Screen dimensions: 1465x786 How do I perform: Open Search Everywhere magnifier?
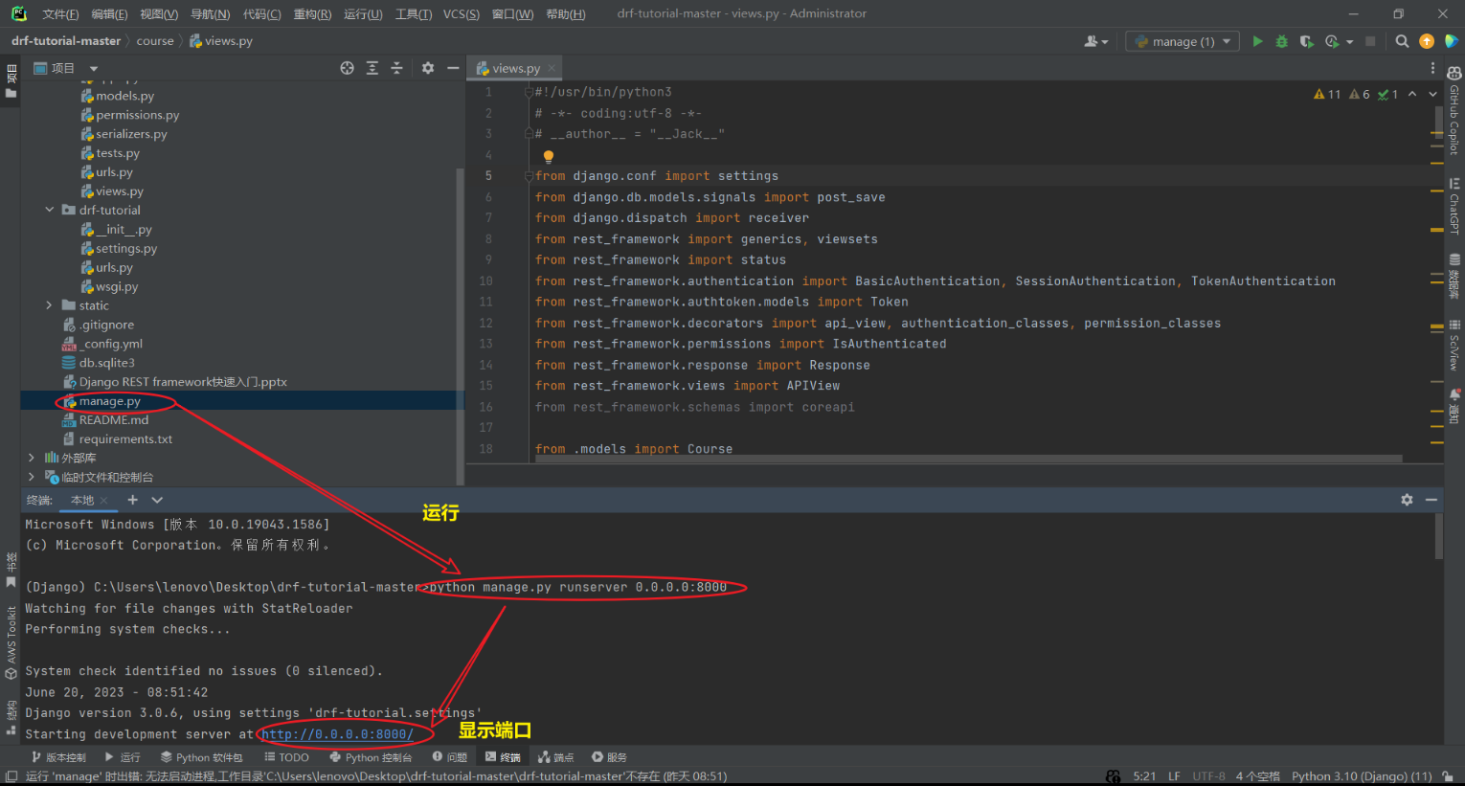1402,41
